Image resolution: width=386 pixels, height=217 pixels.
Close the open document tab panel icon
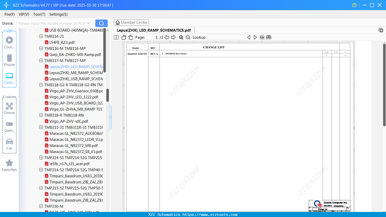[x=381, y=30]
